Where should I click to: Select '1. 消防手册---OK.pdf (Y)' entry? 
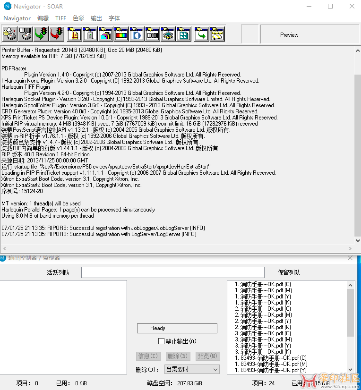[263, 297]
